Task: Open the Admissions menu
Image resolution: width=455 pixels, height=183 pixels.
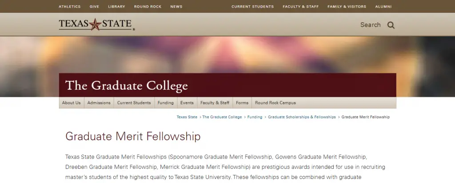Action: coord(99,103)
